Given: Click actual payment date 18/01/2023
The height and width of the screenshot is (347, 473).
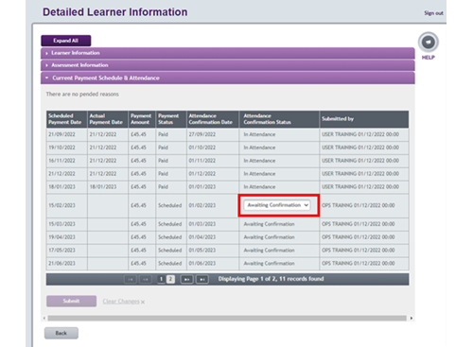Looking at the screenshot, I should click(x=103, y=187).
